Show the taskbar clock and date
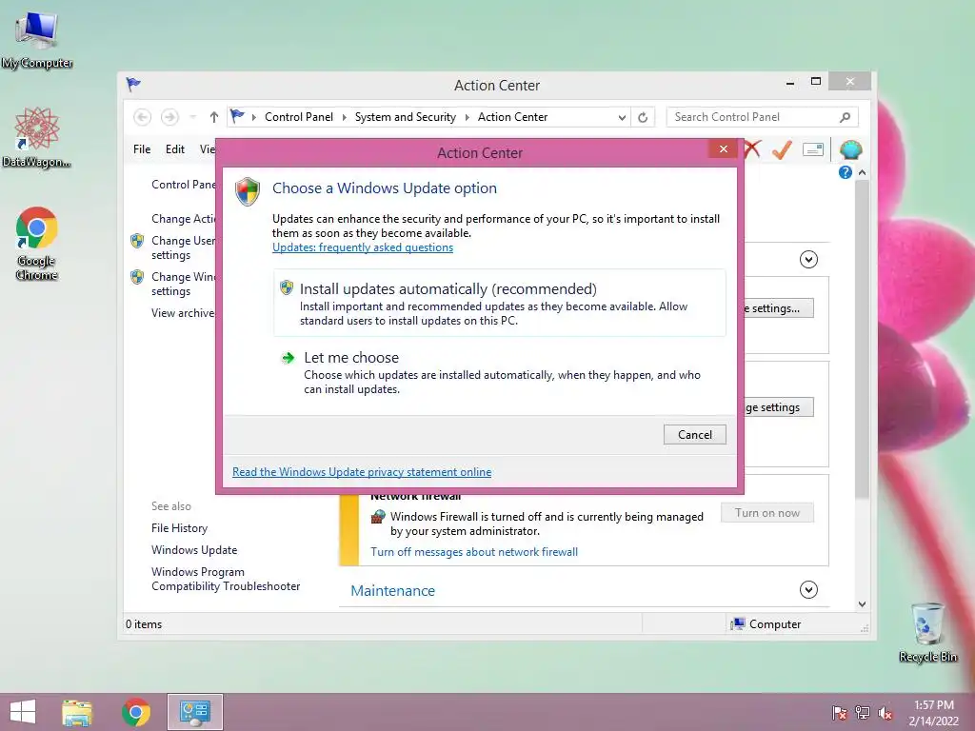 pos(933,712)
